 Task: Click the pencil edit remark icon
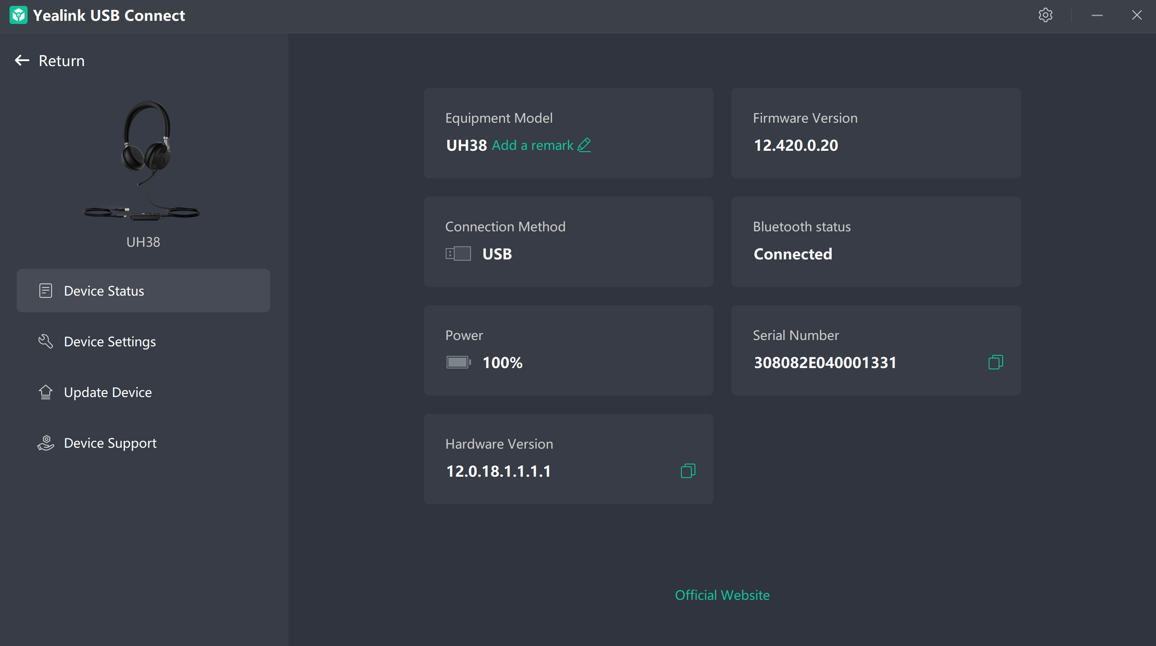tap(584, 145)
